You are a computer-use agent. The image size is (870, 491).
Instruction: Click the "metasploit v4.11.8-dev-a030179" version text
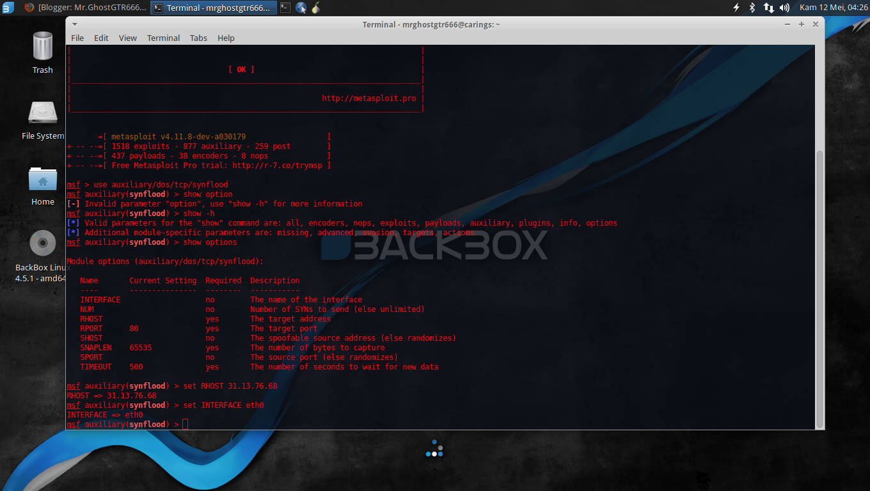178,137
